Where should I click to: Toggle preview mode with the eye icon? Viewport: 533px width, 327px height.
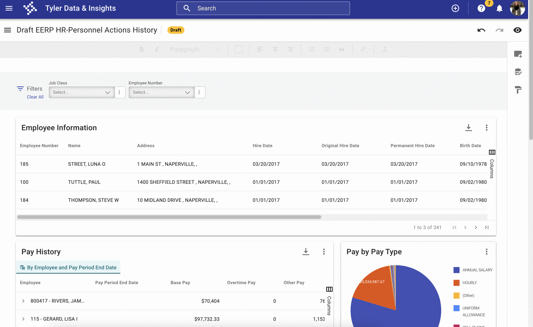(x=518, y=30)
